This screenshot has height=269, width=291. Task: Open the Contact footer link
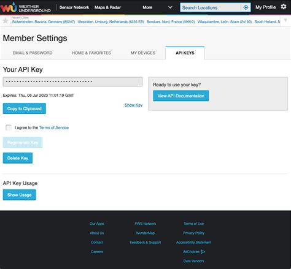point(97,243)
